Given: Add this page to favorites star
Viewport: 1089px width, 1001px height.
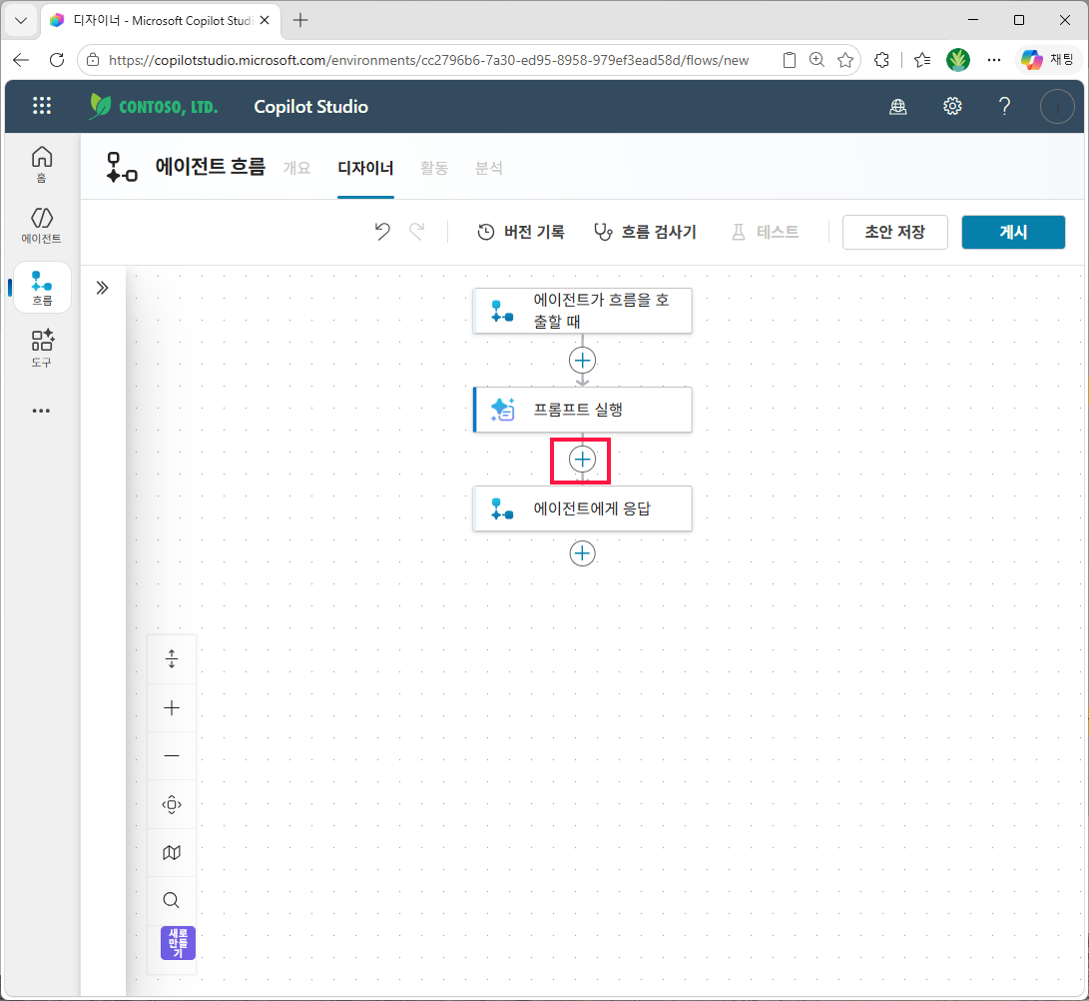Looking at the screenshot, I should click(845, 61).
